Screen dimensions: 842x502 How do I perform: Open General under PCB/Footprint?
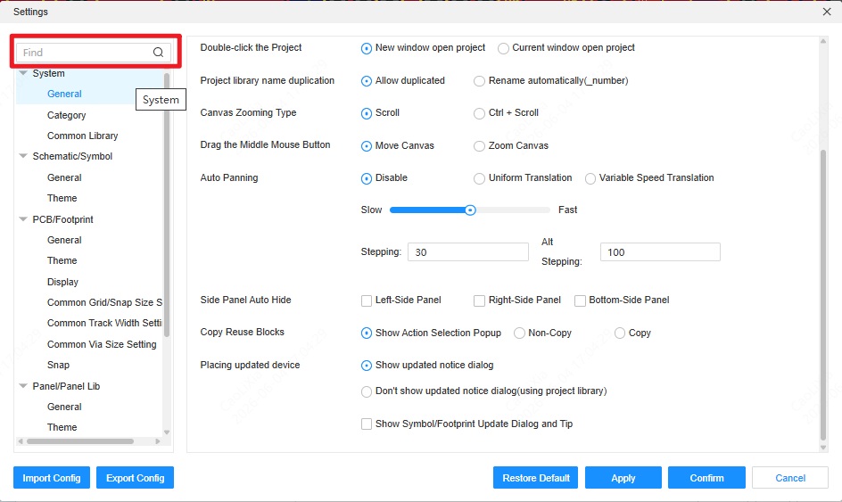(64, 240)
